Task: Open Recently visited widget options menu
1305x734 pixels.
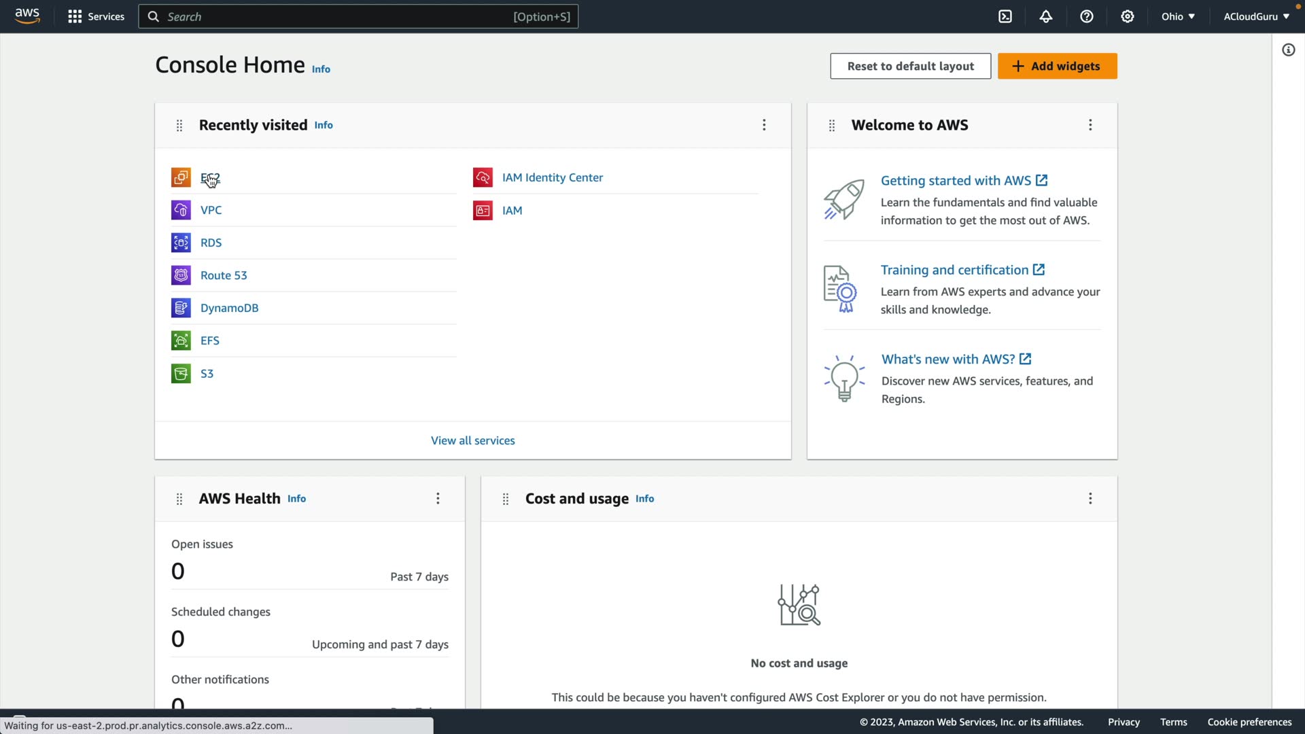Action: point(764,125)
